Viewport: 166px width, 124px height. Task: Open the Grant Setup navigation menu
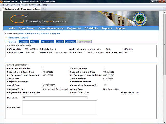pyautogui.click(x=26, y=28)
